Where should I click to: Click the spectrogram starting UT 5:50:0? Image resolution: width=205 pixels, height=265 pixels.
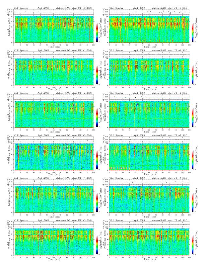[149, 242]
